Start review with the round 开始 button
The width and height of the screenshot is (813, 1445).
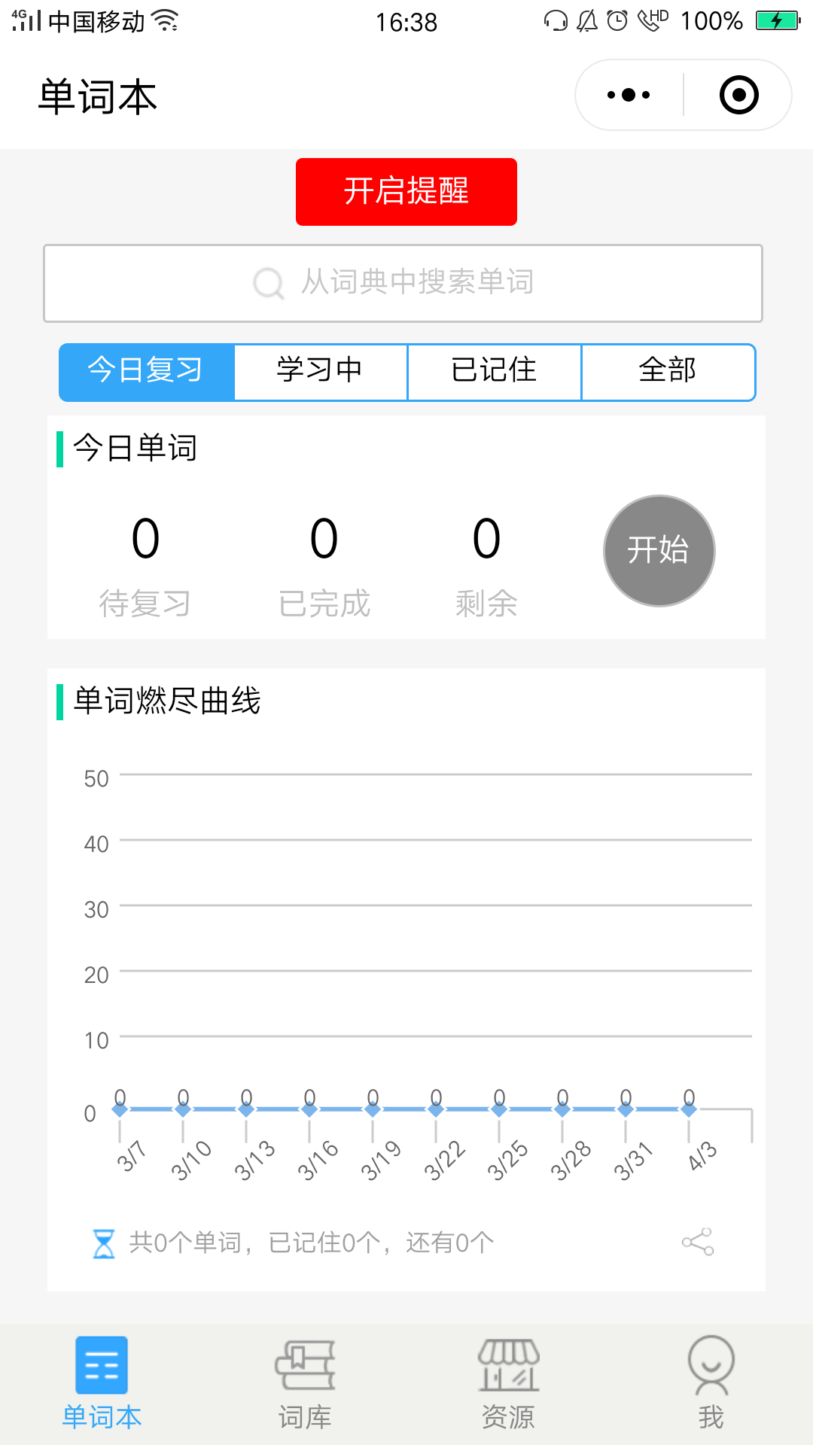659,550
